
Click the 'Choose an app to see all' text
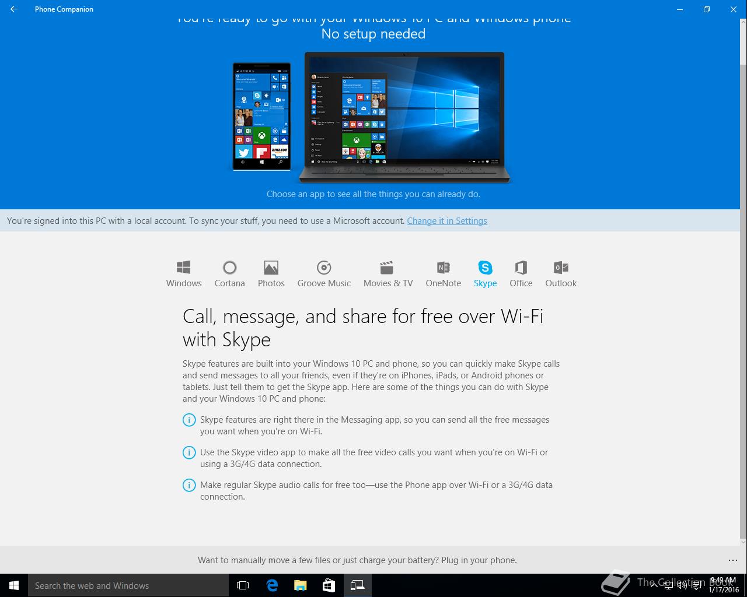click(373, 194)
